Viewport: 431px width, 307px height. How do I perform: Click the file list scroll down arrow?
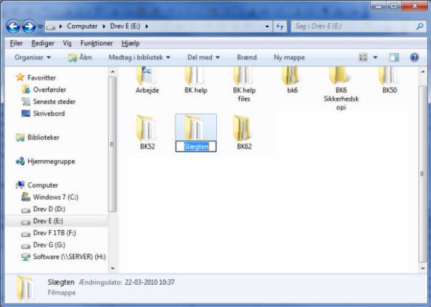(422, 268)
